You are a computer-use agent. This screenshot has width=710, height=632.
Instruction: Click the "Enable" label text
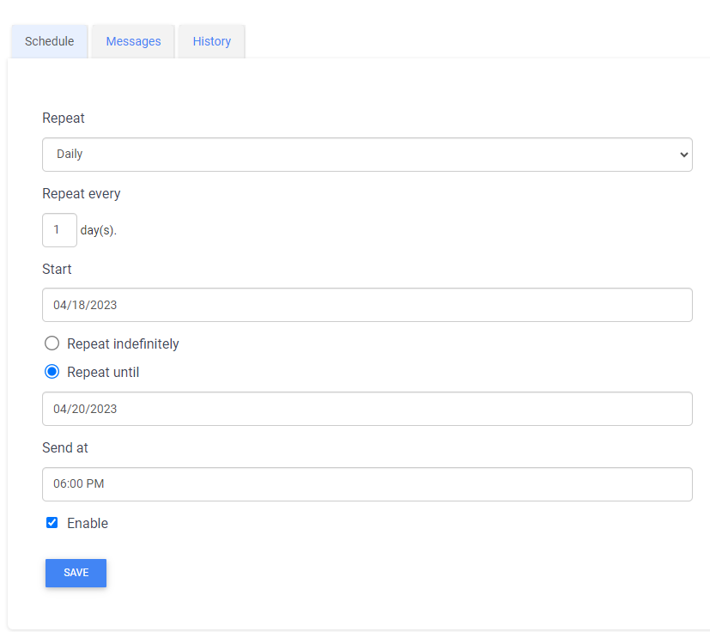[x=88, y=524]
